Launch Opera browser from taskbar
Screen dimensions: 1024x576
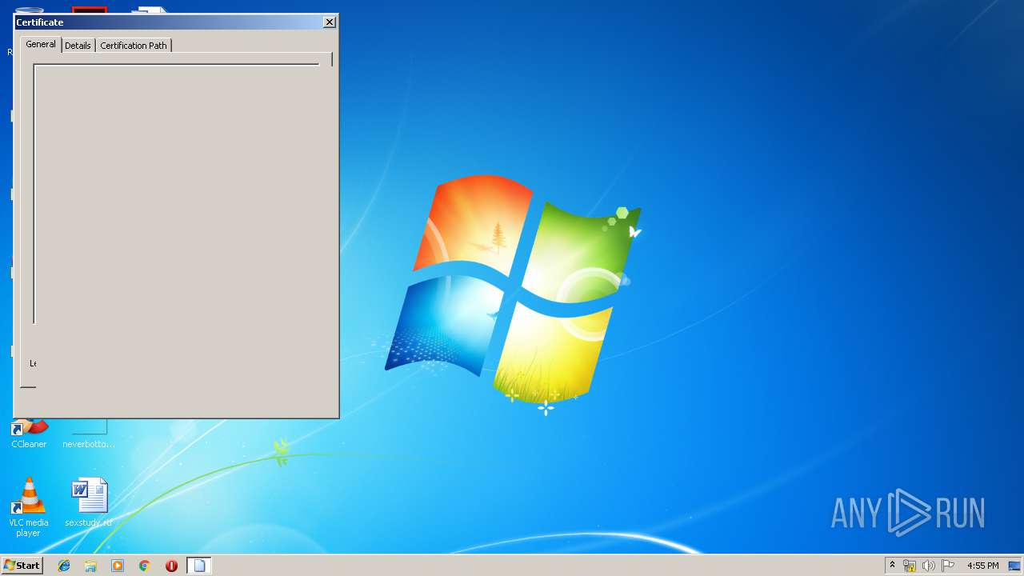click(x=171, y=566)
